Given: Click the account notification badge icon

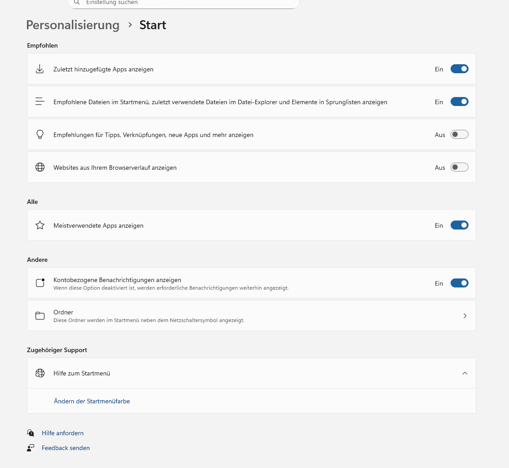Looking at the screenshot, I should (x=40, y=283).
